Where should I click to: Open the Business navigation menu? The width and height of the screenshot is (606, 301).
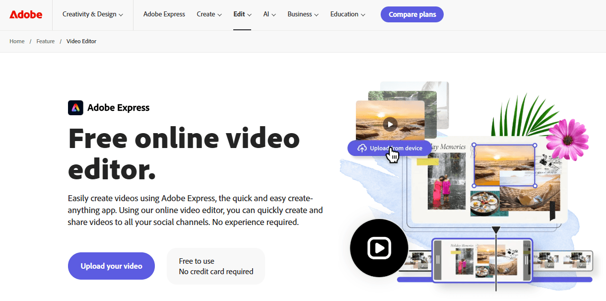[x=303, y=14]
